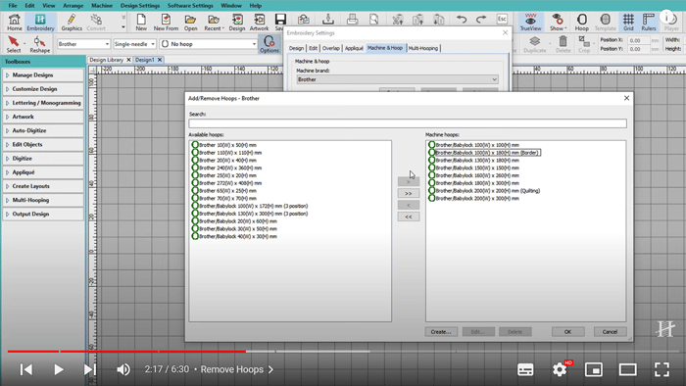Open the Arrange menu
The image size is (686, 386).
click(73, 6)
